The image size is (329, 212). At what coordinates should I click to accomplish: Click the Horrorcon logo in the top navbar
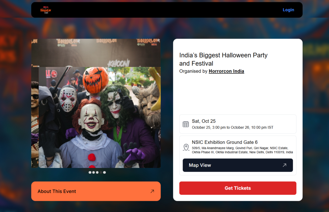tap(46, 10)
